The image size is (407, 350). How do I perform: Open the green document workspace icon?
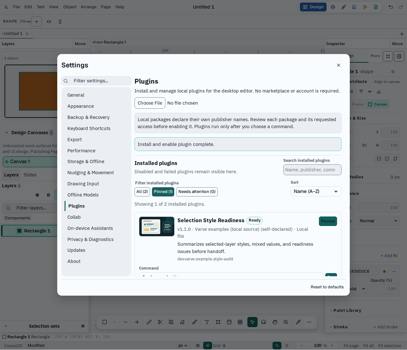click(x=376, y=7)
